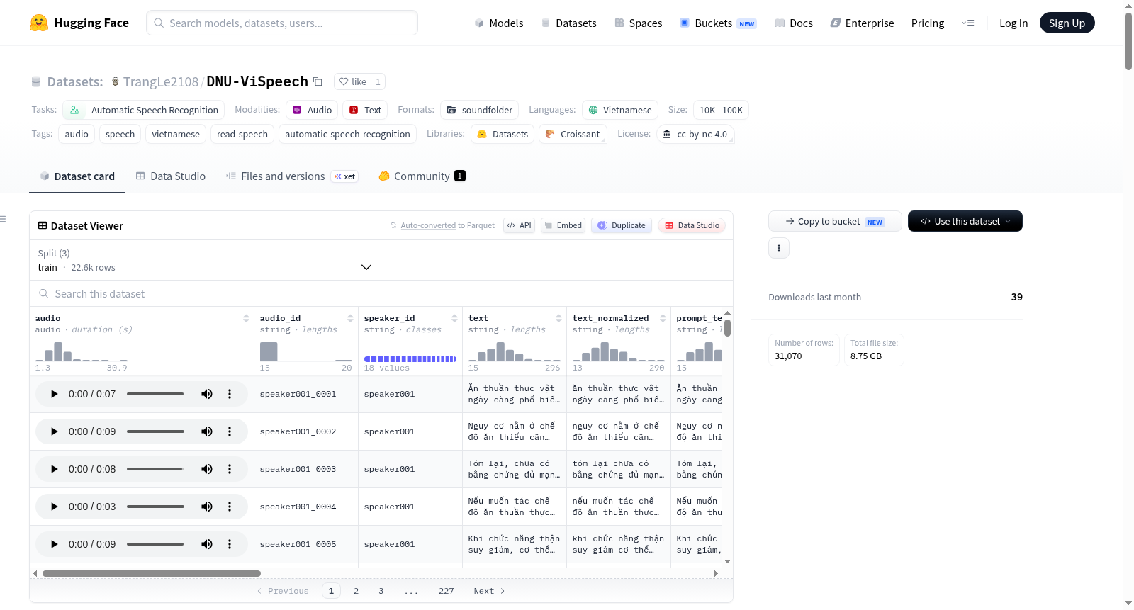The height and width of the screenshot is (610, 1134).
Task: Mute the speaker001_0004 audio
Action: tap(207, 507)
